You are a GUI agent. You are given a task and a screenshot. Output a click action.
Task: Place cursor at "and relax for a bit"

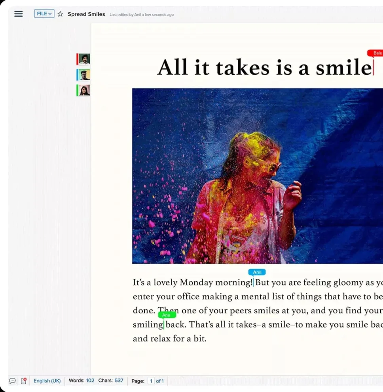click(170, 339)
